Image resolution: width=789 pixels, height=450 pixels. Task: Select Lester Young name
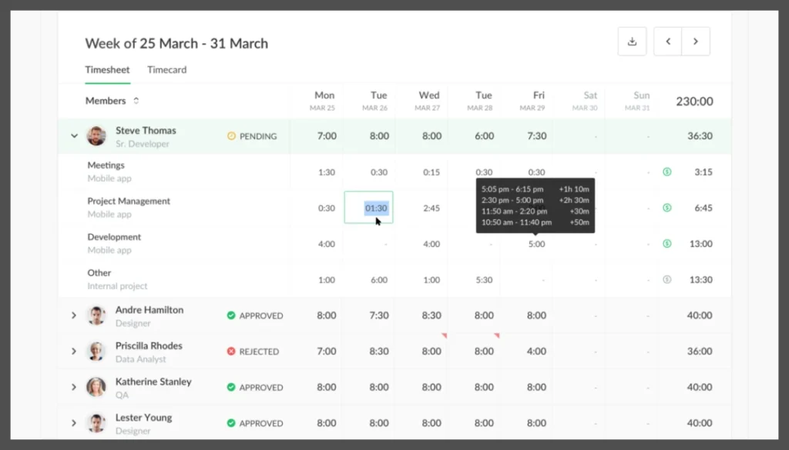144,418
